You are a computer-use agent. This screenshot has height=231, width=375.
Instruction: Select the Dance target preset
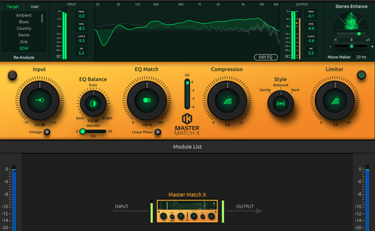(24, 35)
